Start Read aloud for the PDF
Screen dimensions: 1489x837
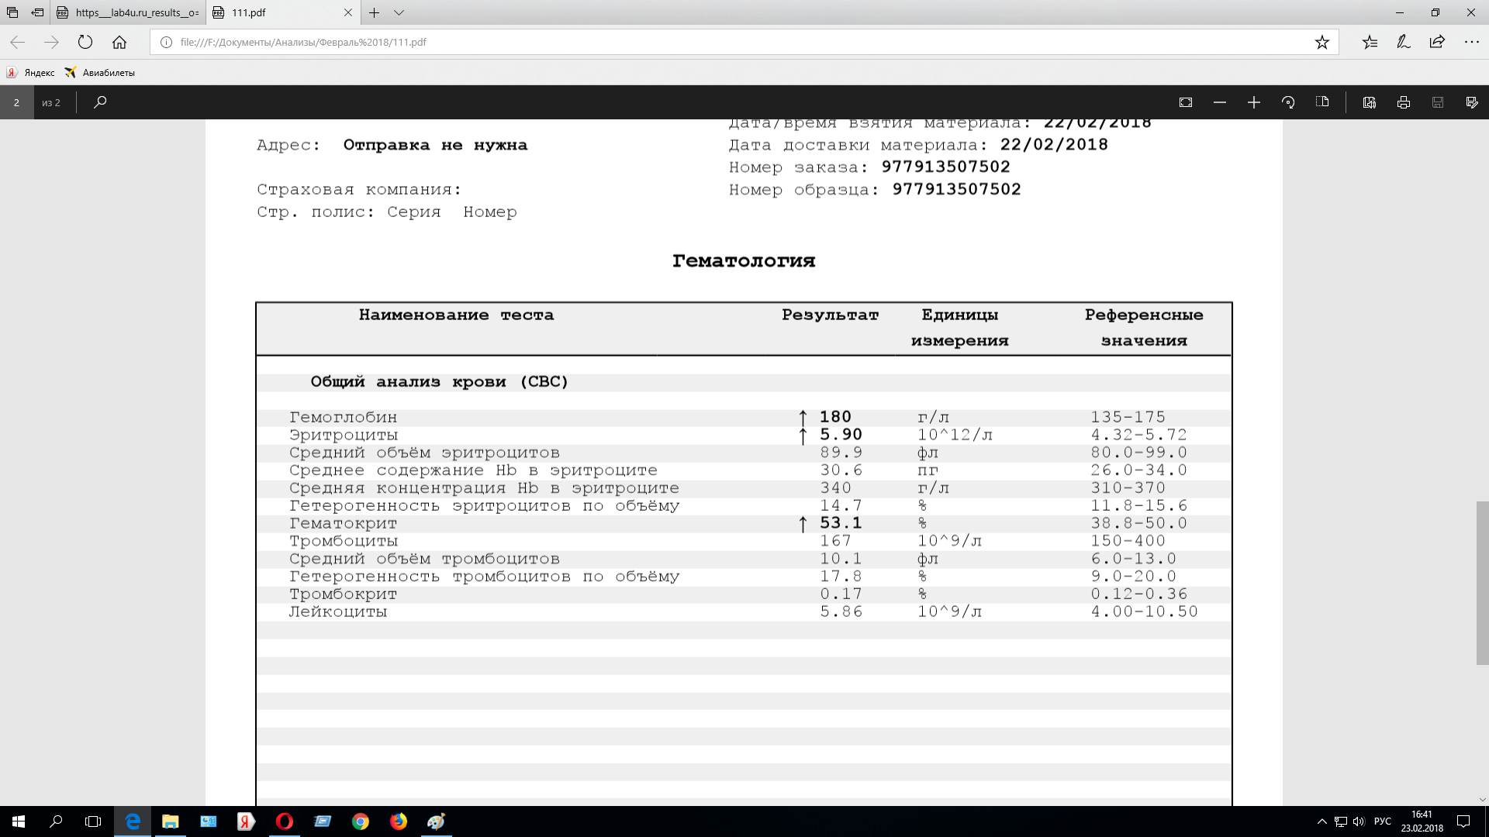[1370, 102]
